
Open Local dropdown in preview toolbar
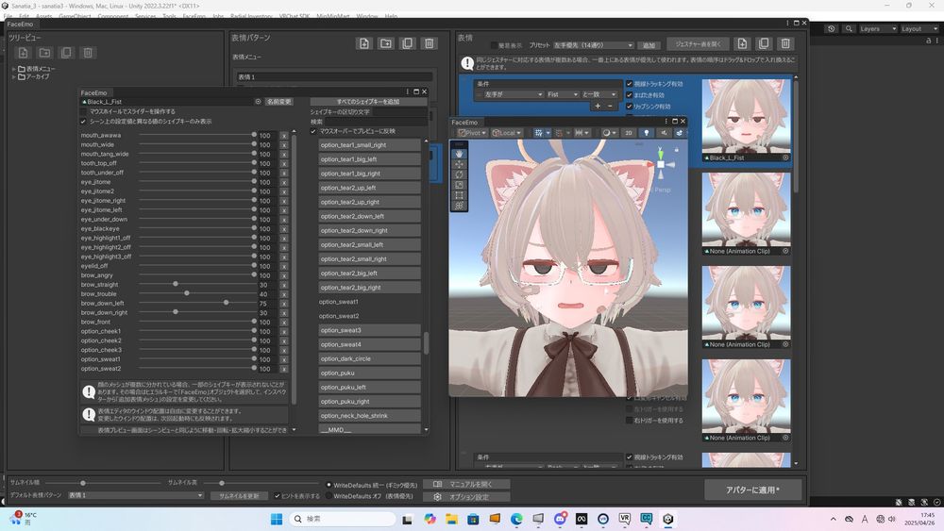coord(507,133)
